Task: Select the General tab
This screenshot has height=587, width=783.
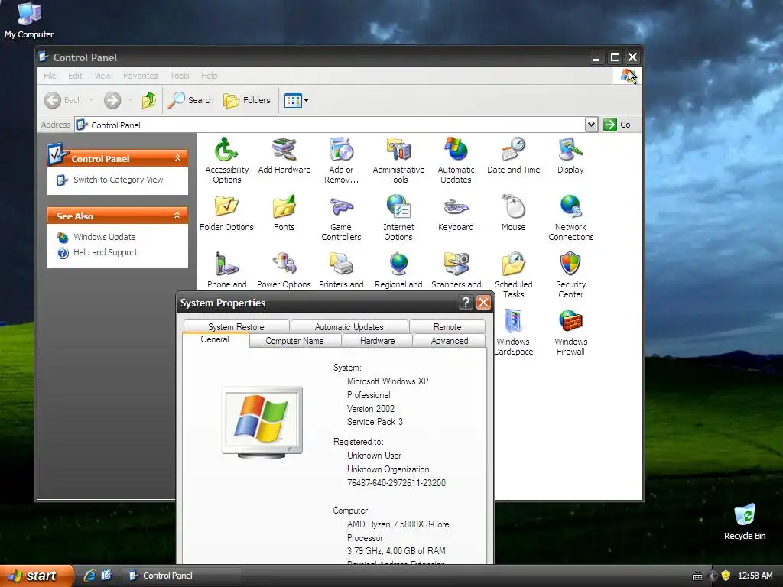Action: [x=215, y=339]
